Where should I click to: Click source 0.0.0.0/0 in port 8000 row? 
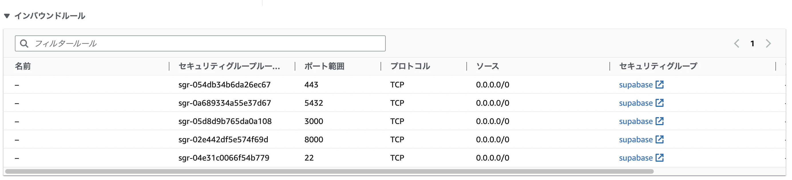[492, 140]
